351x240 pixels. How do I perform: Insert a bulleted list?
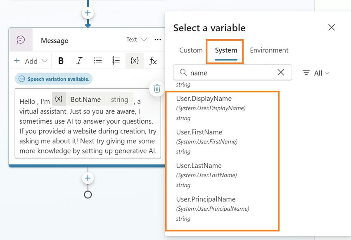[97, 61]
